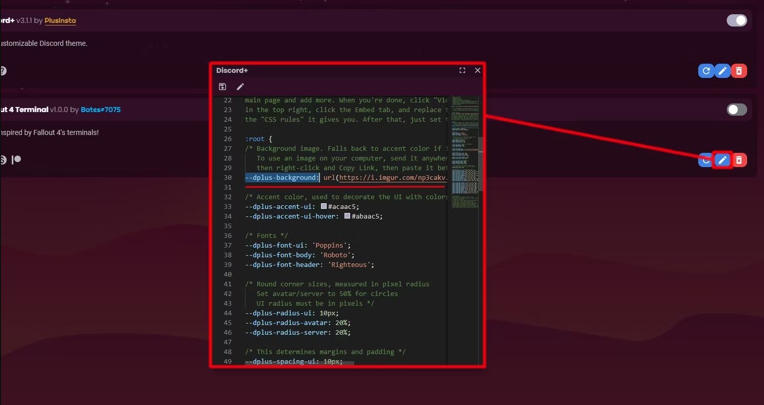Open Bates#7075 author link
Viewport: 764px width, 405px height.
click(101, 110)
